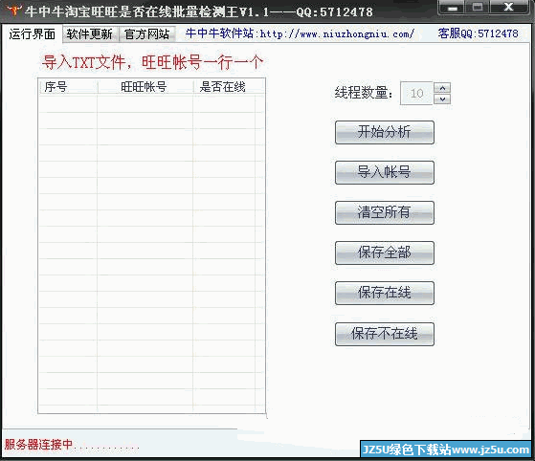Minimize the window using title bar button
The width and height of the screenshot is (535, 461).
[452, 8]
